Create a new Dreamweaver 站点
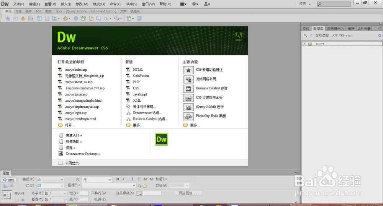This screenshot has width=383, height=206. tap(147, 113)
